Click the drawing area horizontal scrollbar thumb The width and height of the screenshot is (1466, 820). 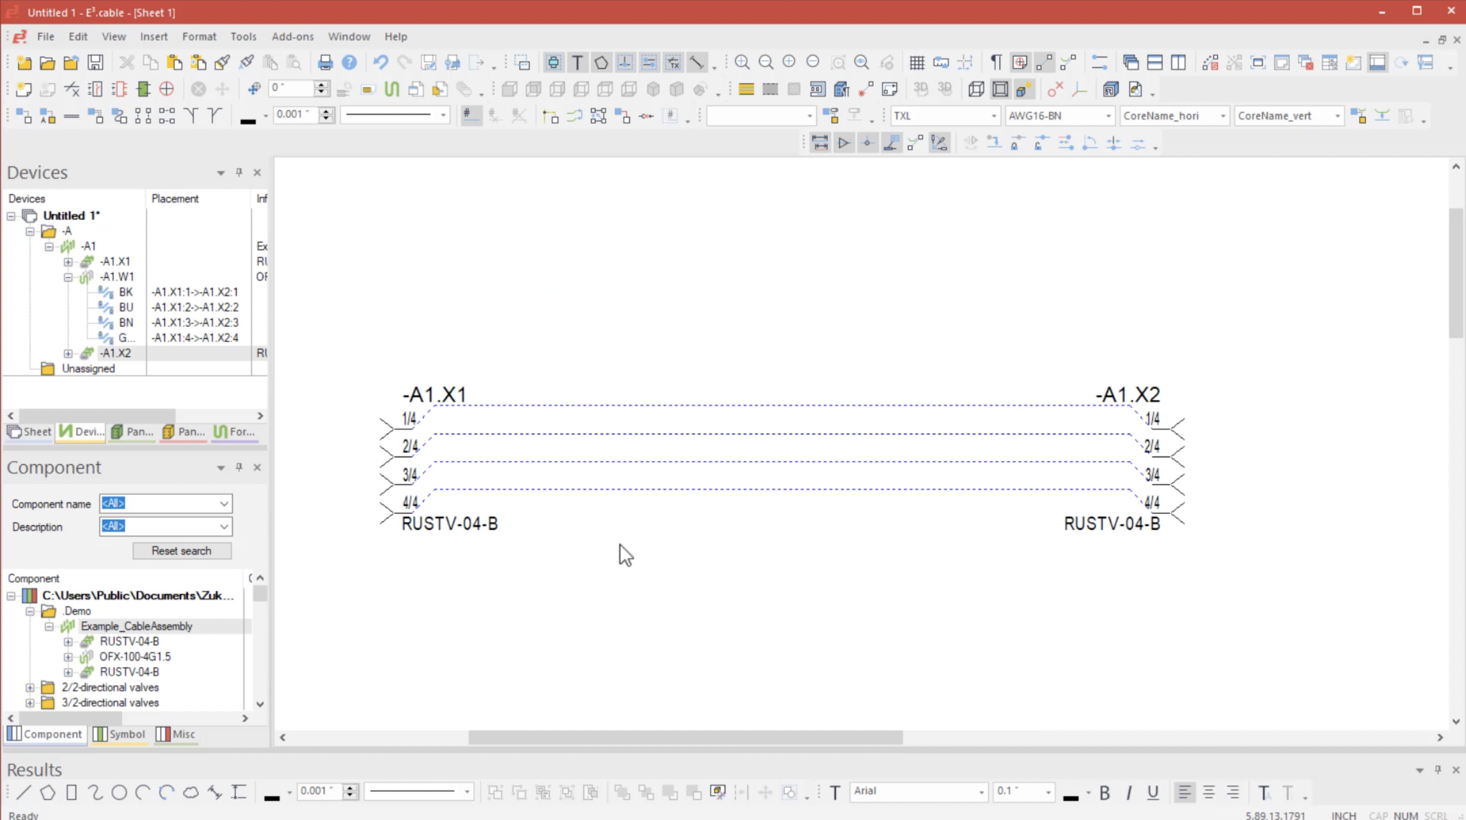685,738
